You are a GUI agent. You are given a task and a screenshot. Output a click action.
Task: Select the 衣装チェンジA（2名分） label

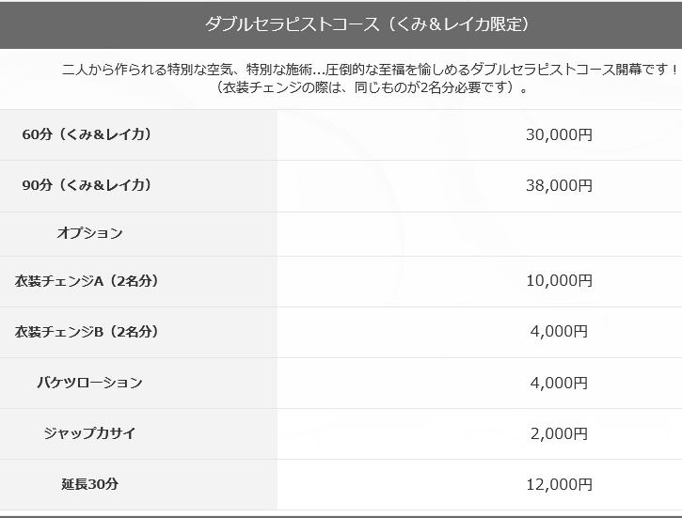[x=87, y=281]
